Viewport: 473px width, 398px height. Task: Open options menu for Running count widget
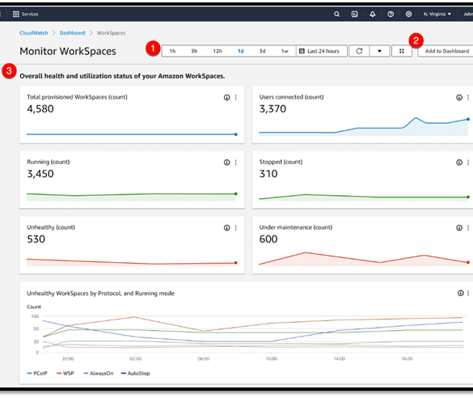click(x=236, y=163)
